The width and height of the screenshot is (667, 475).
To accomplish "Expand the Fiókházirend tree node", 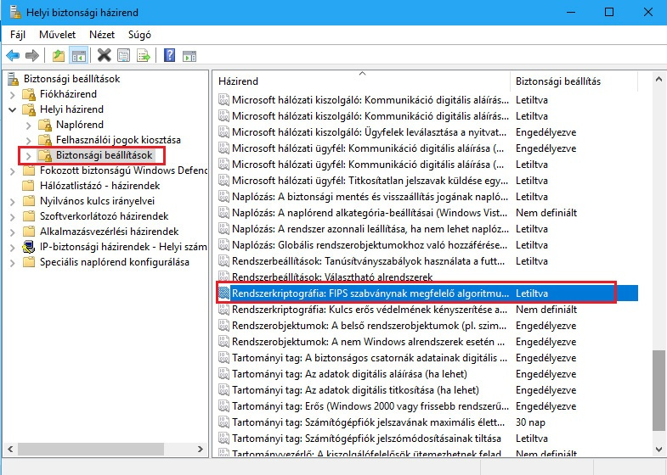I will pyautogui.click(x=13, y=94).
